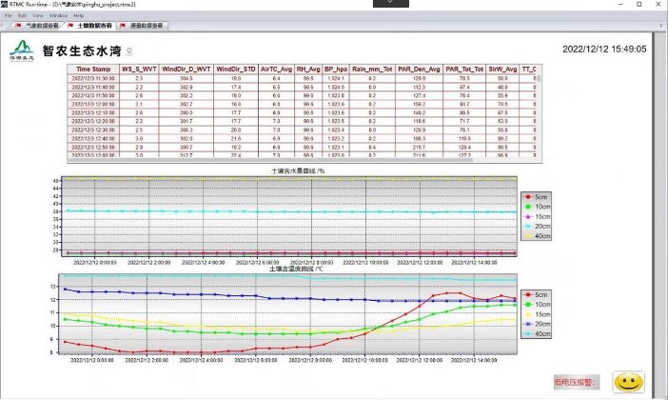
Task: Click the red flag on 土壤数据查看 tab
Action: 70,26
